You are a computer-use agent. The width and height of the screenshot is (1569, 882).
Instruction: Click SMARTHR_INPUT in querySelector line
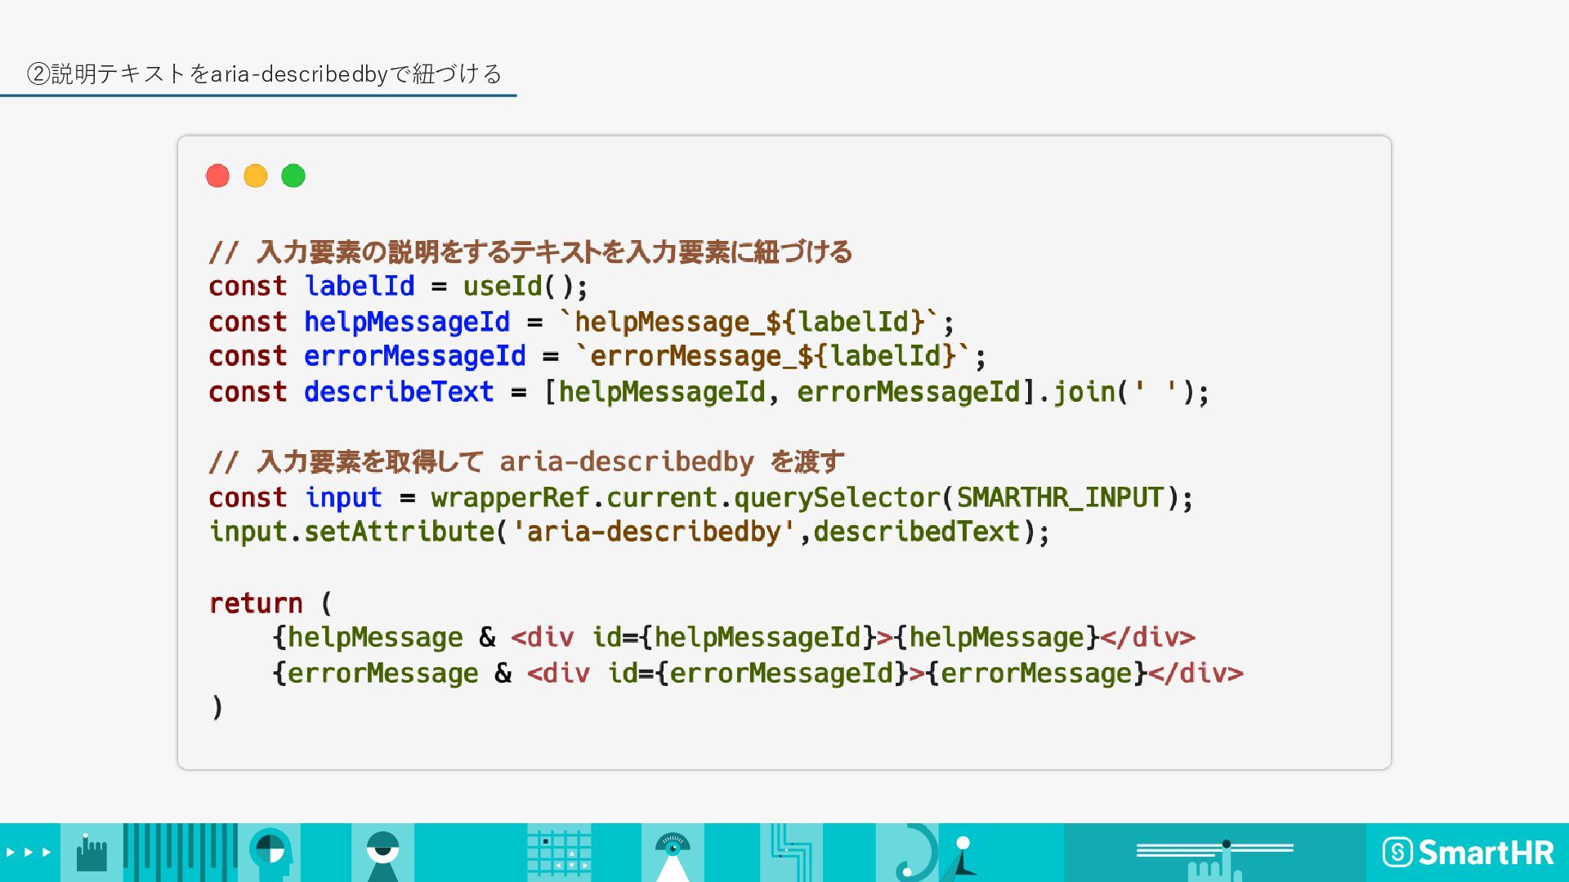coord(1060,497)
